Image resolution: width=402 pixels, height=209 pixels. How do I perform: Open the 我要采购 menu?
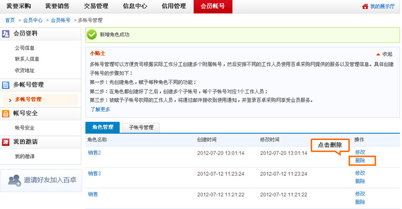pyautogui.click(x=18, y=7)
